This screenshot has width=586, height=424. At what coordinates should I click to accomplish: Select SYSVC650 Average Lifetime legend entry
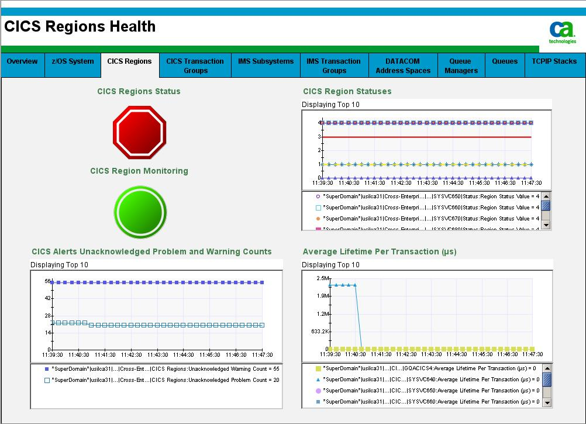428,391
